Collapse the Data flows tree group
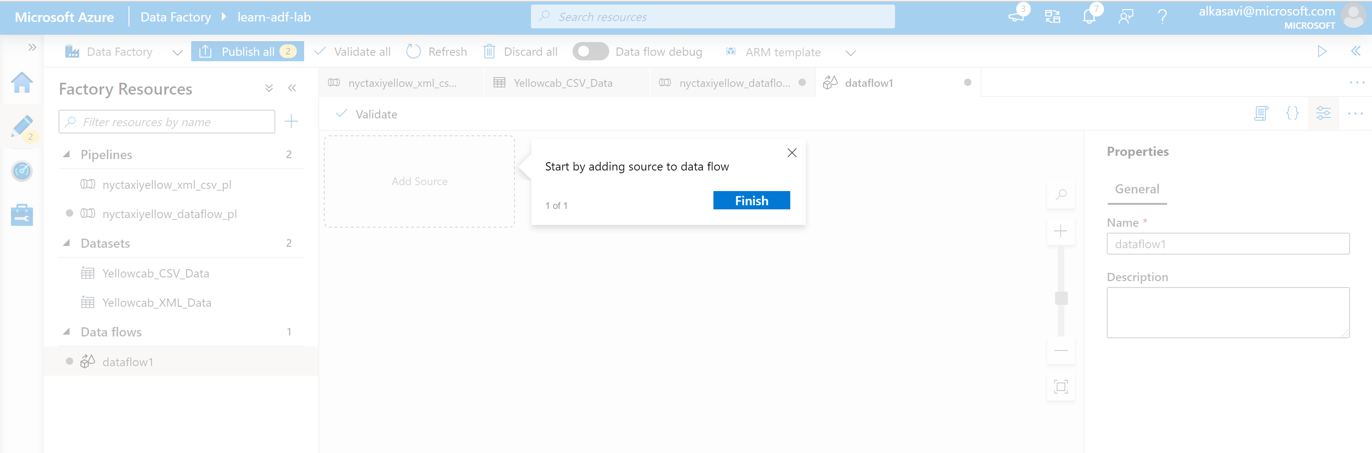This screenshot has width=1372, height=453. click(x=67, y=331)
